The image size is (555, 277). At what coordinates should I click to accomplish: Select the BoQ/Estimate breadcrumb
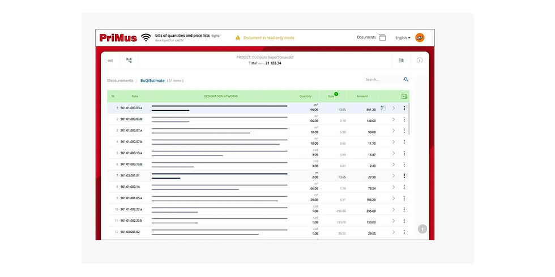pos(152,80)
